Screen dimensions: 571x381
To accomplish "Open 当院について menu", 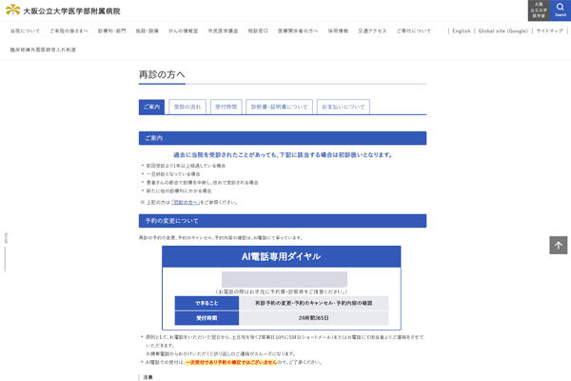I will tap(25, 31).
